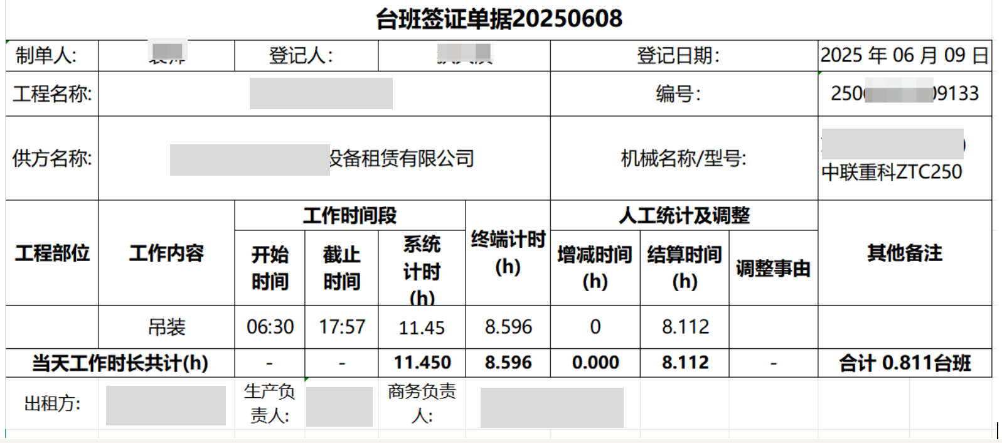1002x443 pixels.
Task: Select the 登记人: label cell
Action: [306, 56]
